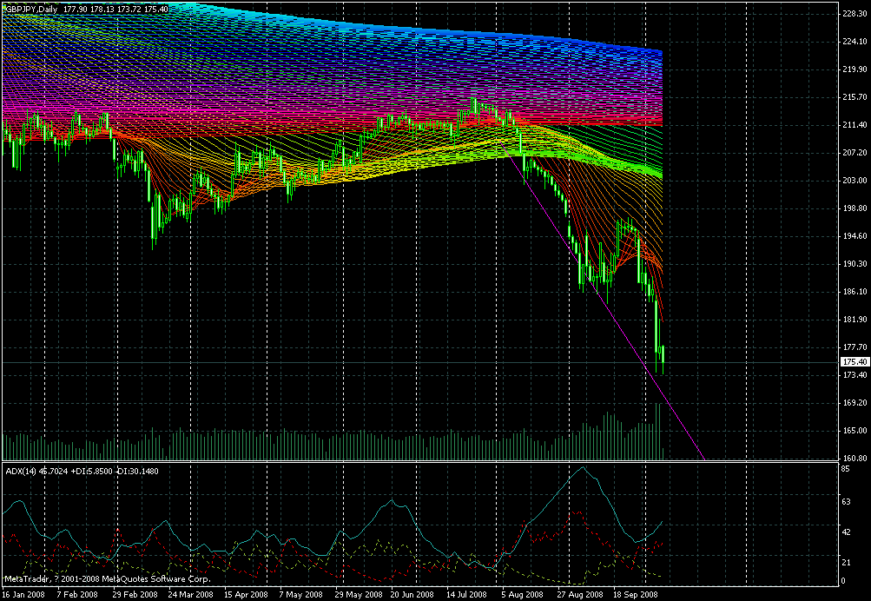Click the 203.00 price level label
The width and height of the screenshot is (871, 601).
(855, 181)
